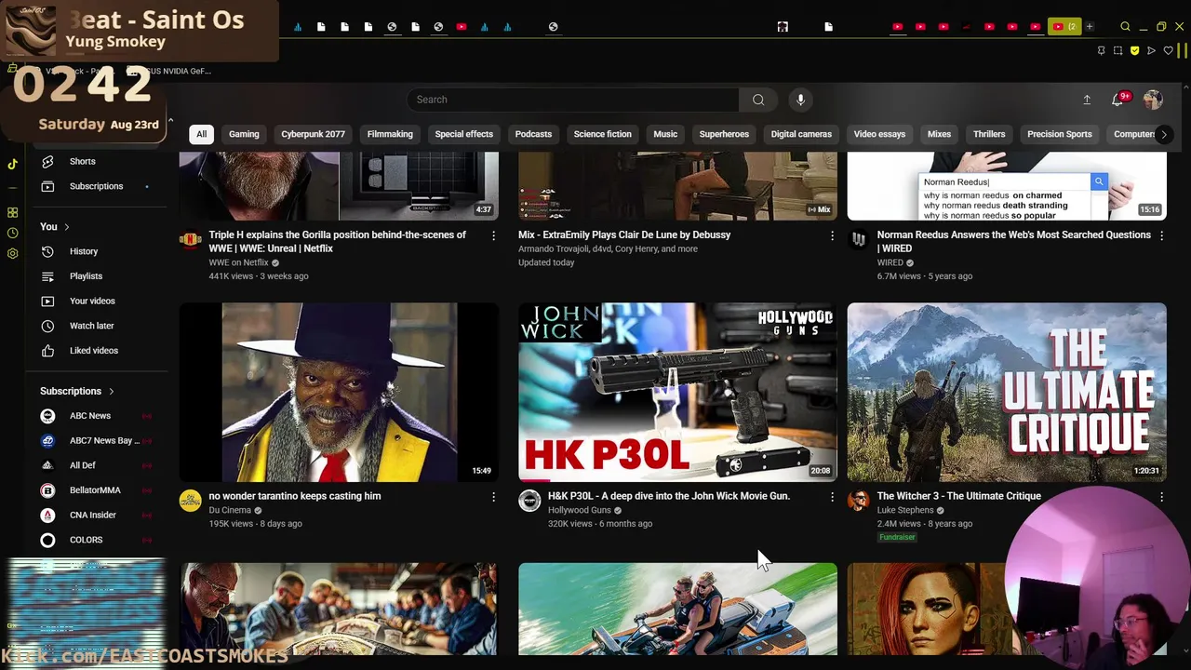Open the account avatar menu
Image resolution: width=1191 pixels, height=670 pixels.
pyautogui.click(x=1153, y=100)
